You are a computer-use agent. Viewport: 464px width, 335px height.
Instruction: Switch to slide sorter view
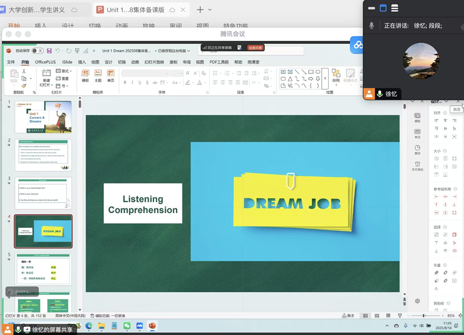[375, 316]
